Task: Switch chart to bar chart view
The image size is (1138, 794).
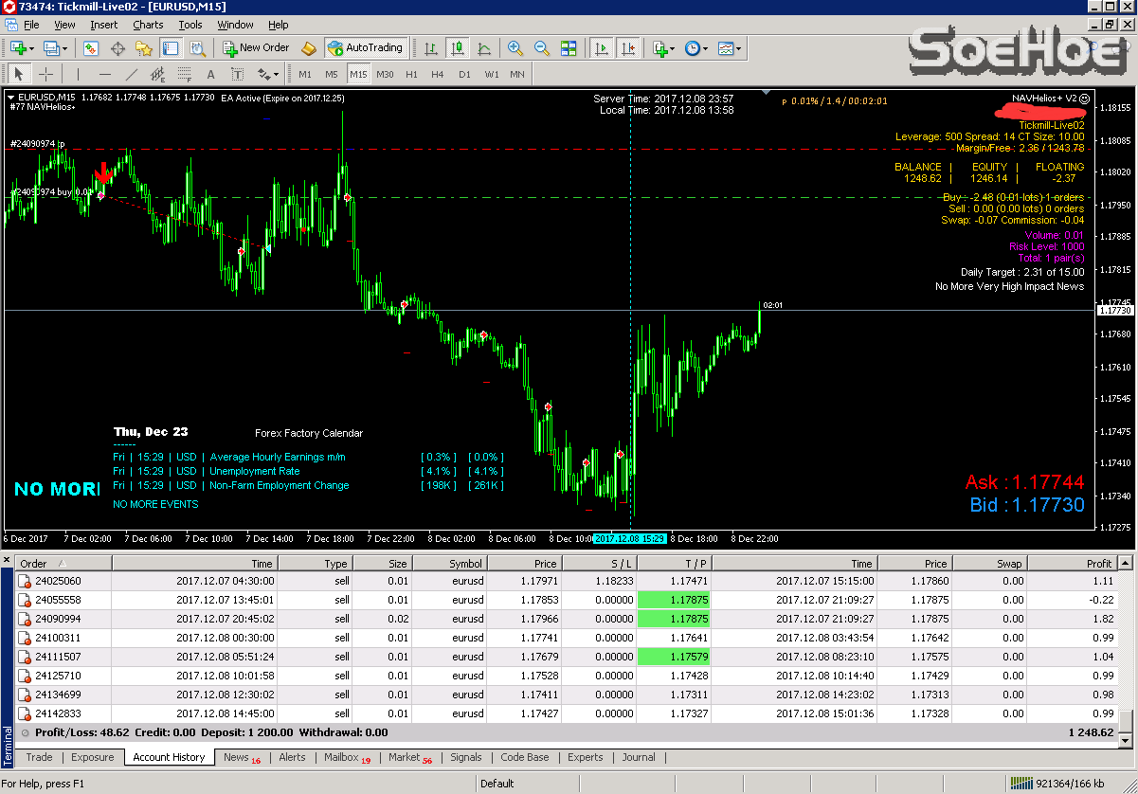Action: (431, 47)
